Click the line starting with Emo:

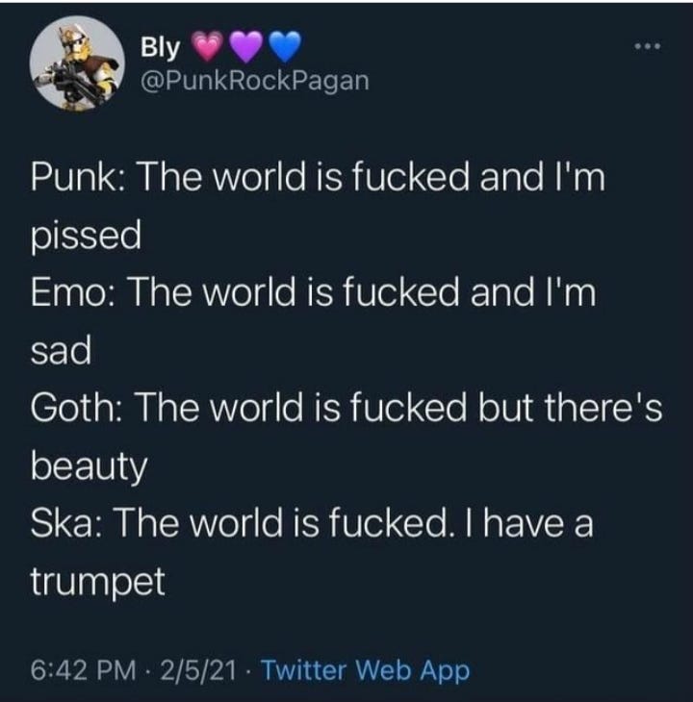click(x=314, y=292)
